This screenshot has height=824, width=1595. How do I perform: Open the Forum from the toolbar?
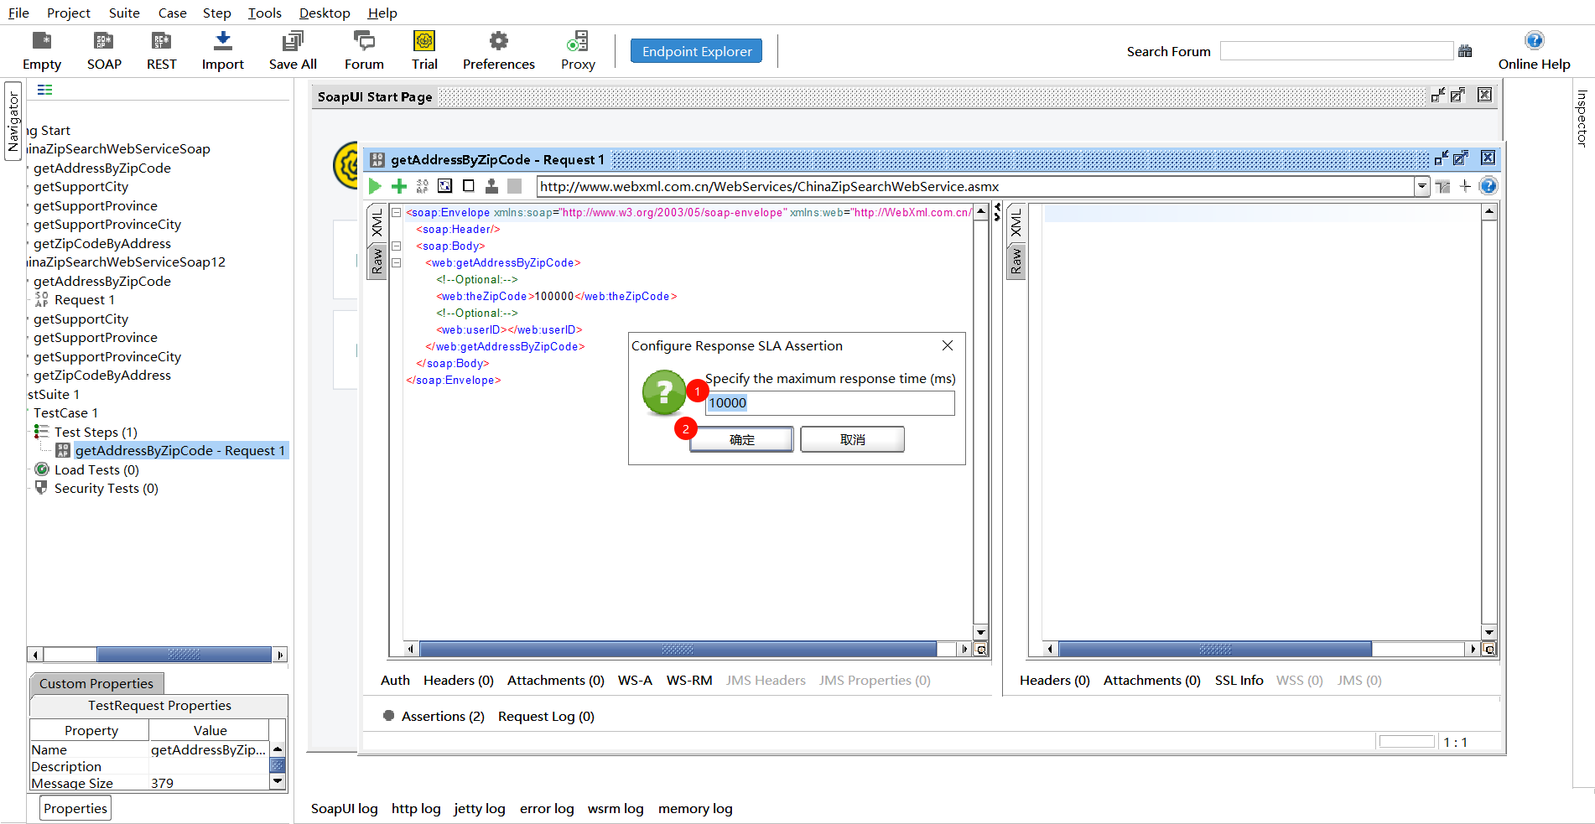pos(364,50)
